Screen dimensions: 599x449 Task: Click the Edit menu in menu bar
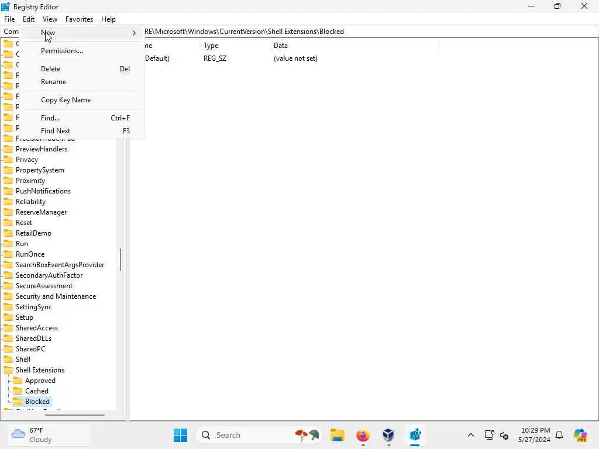[x=29, y=19]
